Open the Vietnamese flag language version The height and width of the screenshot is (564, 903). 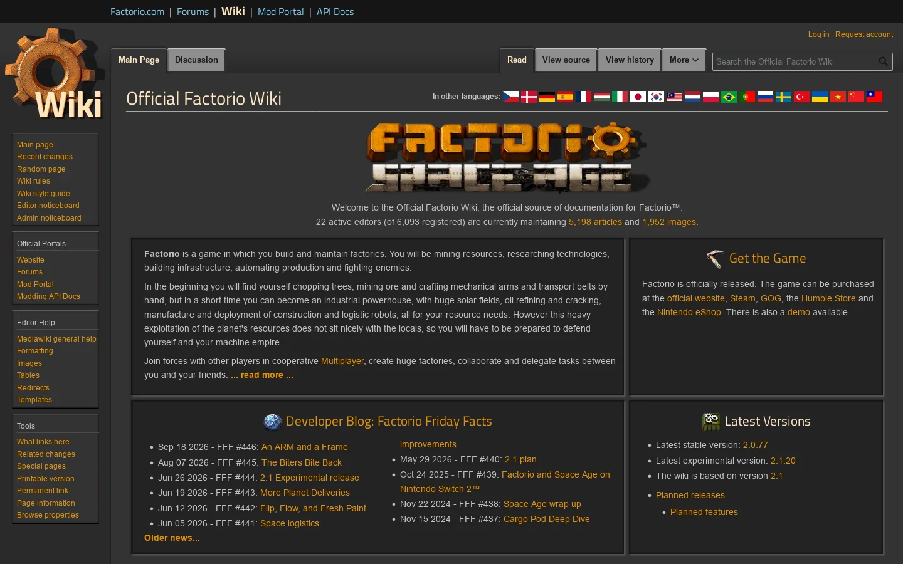point(838,97)
